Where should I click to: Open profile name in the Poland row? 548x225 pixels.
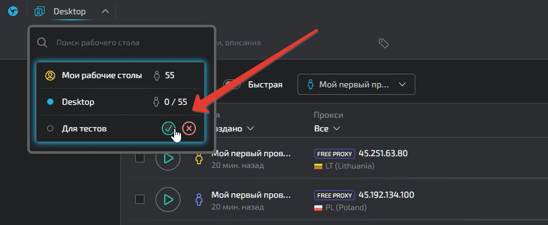tap(251, 195)
